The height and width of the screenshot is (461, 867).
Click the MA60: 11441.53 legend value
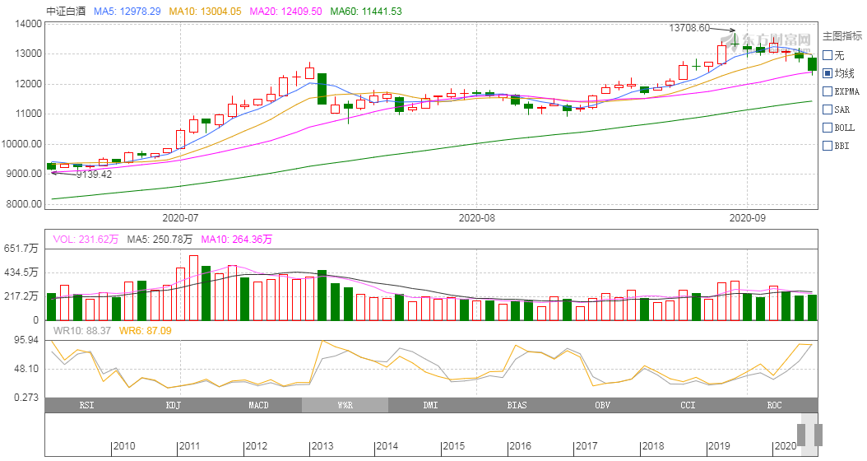click(366, 11)
